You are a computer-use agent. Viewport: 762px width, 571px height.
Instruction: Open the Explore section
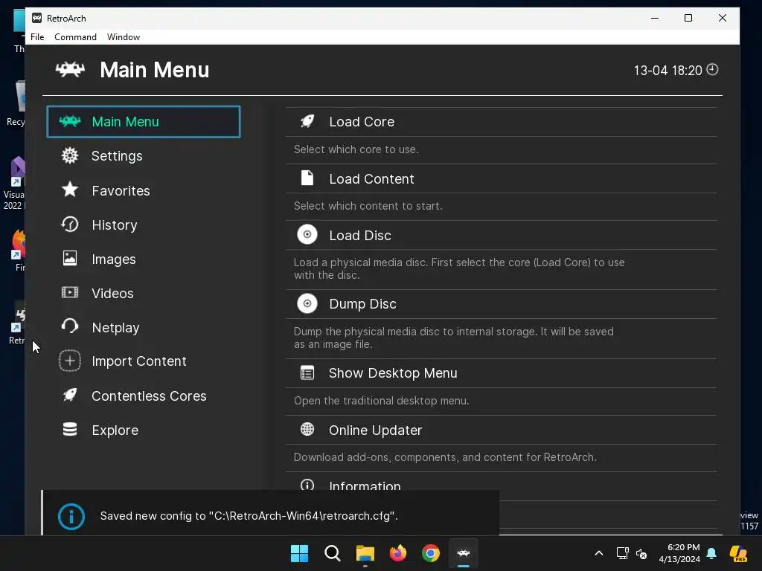(144, 430)
